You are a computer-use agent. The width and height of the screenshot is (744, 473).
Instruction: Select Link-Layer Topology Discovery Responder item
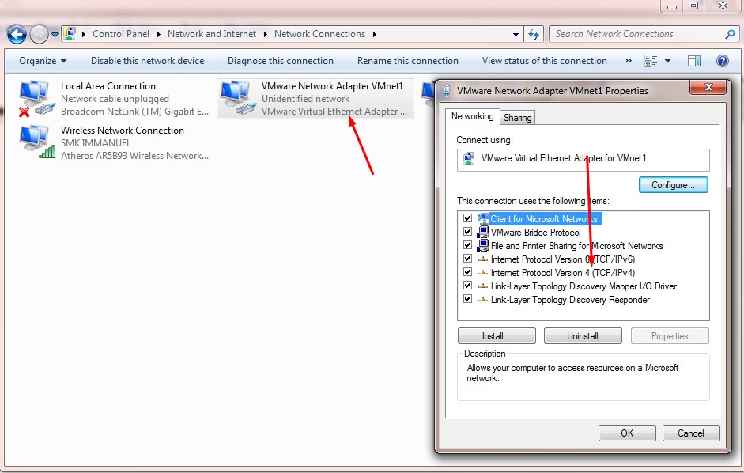[x=570, y=300]
